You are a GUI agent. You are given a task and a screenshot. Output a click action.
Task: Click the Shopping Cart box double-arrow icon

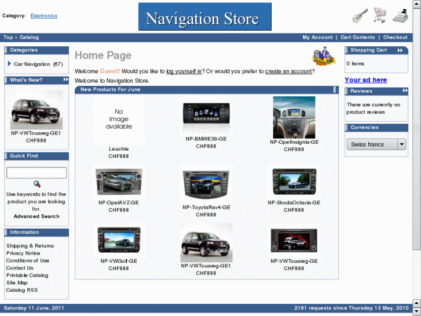400,50
